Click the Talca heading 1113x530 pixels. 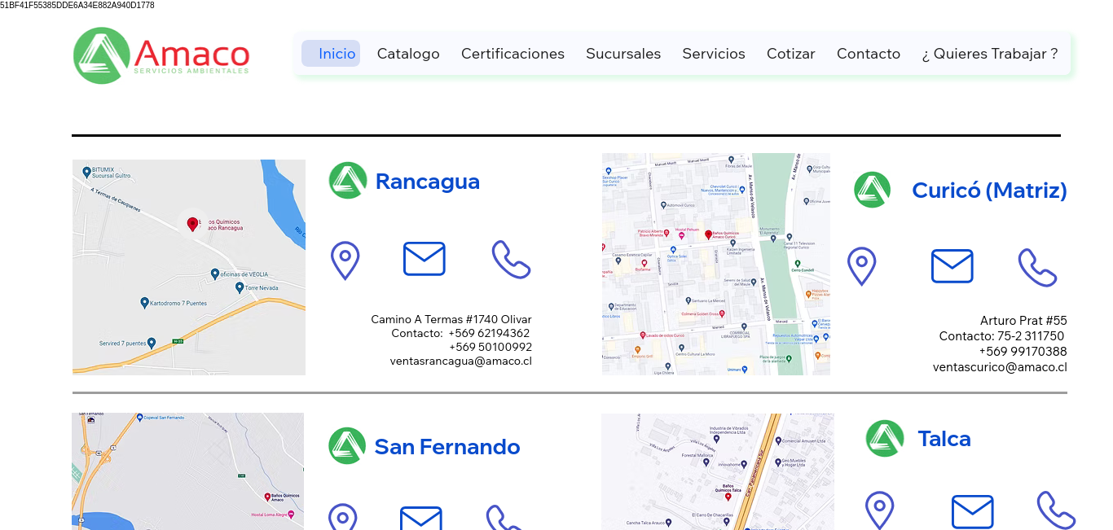pos(944,439)
